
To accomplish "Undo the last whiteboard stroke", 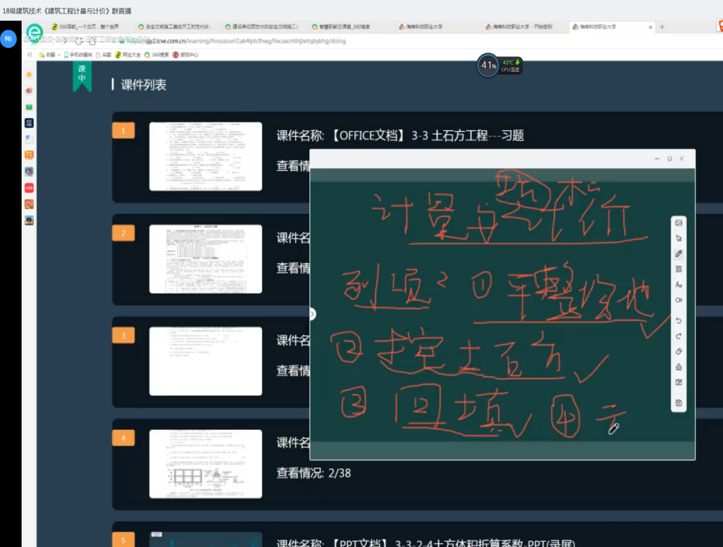I will coord(678,321).
